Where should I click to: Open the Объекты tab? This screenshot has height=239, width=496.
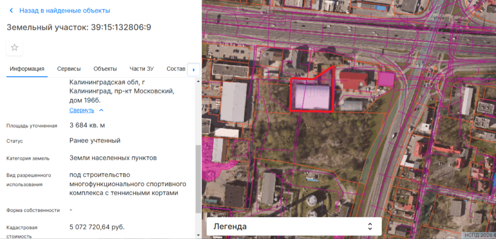click(x=105, y=69)
